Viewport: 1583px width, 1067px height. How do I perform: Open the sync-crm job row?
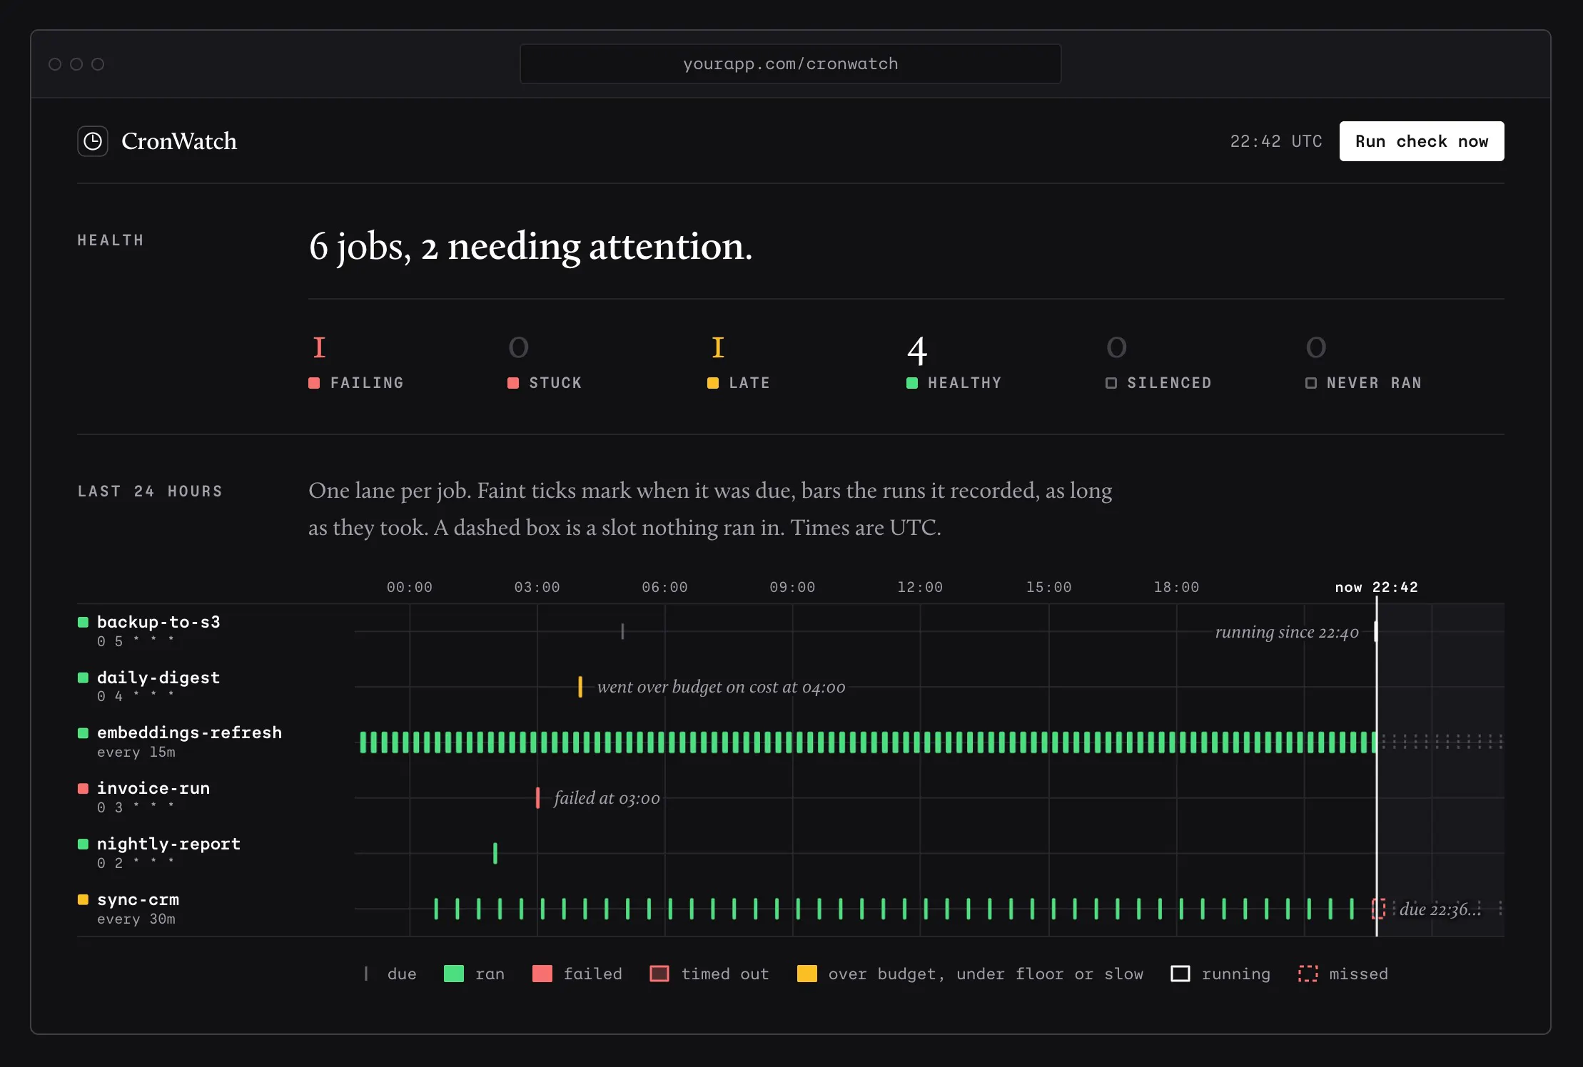791,909
